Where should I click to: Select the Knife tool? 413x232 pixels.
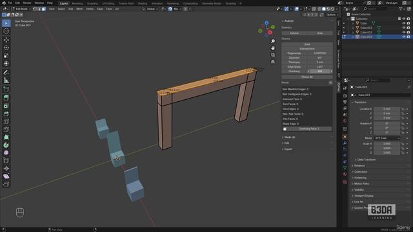pos(6,129)
